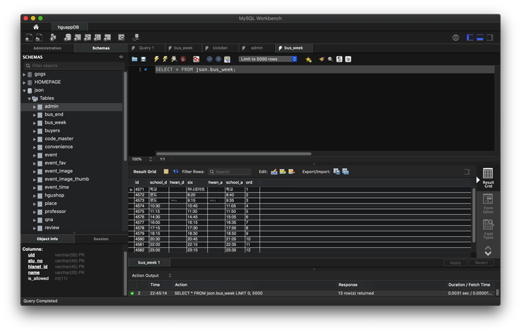Create a new SQL tab icon

(x=29, y=37)
